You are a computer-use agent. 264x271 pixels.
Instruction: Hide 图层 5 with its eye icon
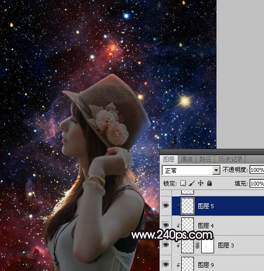pyautogui.click(x=166, y=206)
